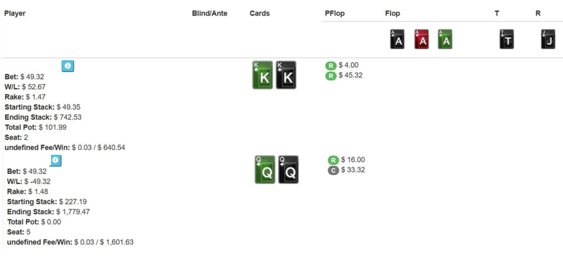The image size is (563, 276).
Task: Click the raise badge beside $45.32
Action: [x=331, y=76]
